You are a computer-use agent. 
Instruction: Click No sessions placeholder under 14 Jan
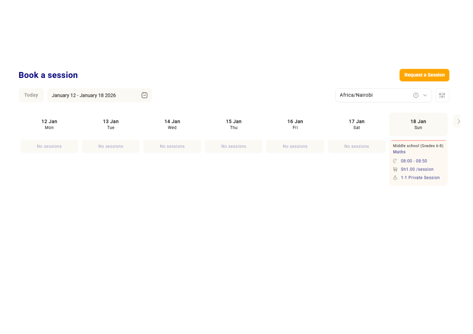coord(172,147)
